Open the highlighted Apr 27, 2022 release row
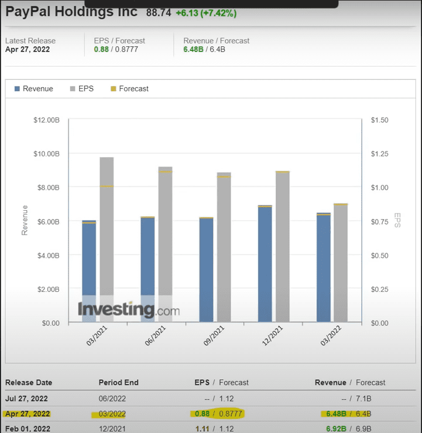This screenshot has height=433, width=422. [28, 414]
